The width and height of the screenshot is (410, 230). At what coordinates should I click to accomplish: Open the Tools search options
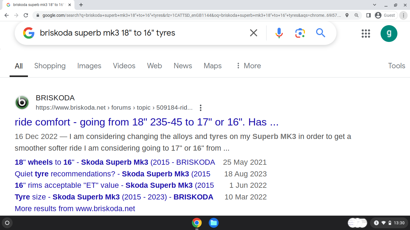click(396, 66)
